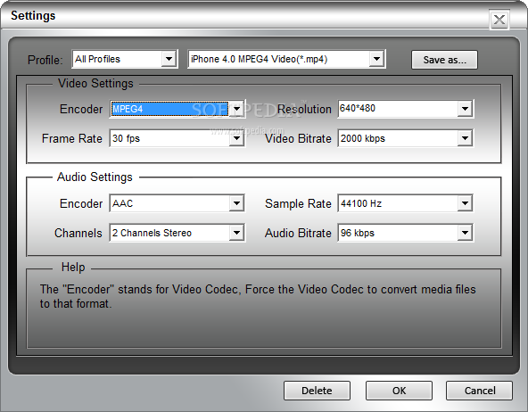Click the Frame Rate label
Viewport: 528px width, 412px height.
coord(72,139)
